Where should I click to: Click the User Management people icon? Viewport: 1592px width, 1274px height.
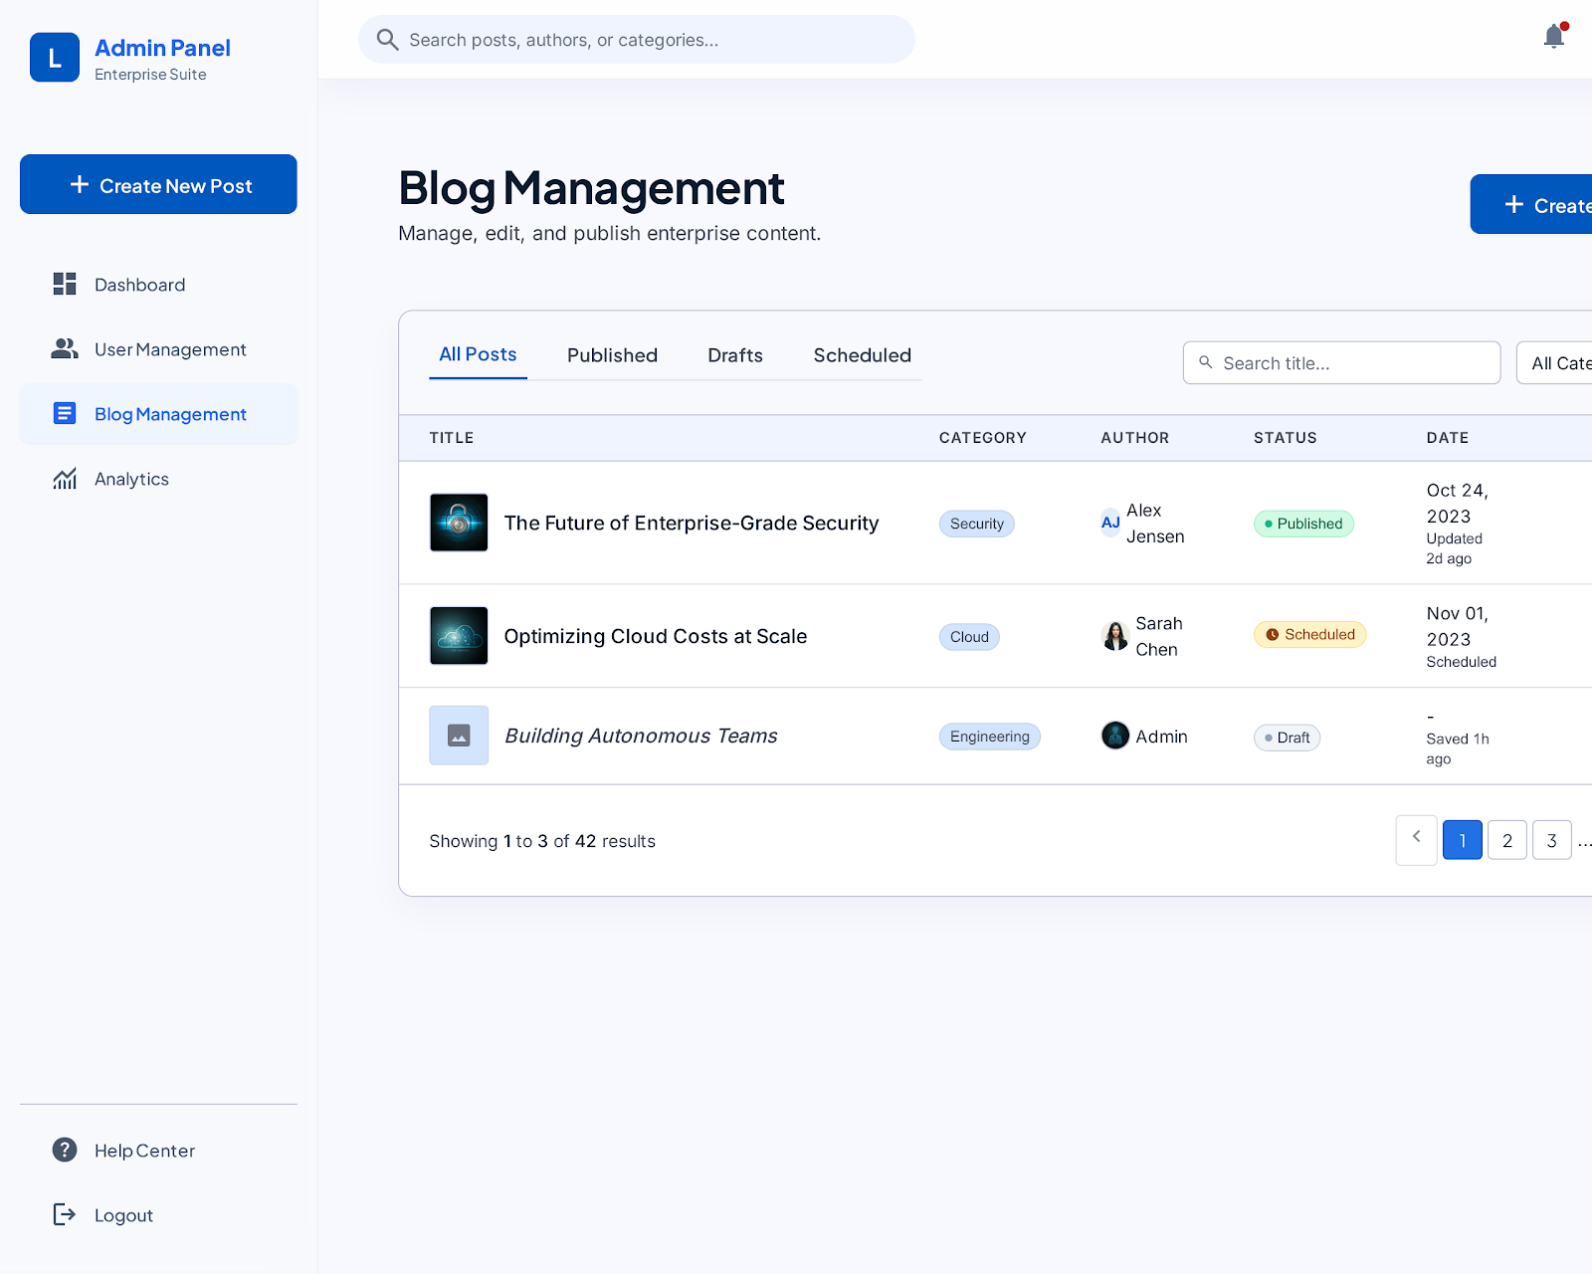(65, 349)
